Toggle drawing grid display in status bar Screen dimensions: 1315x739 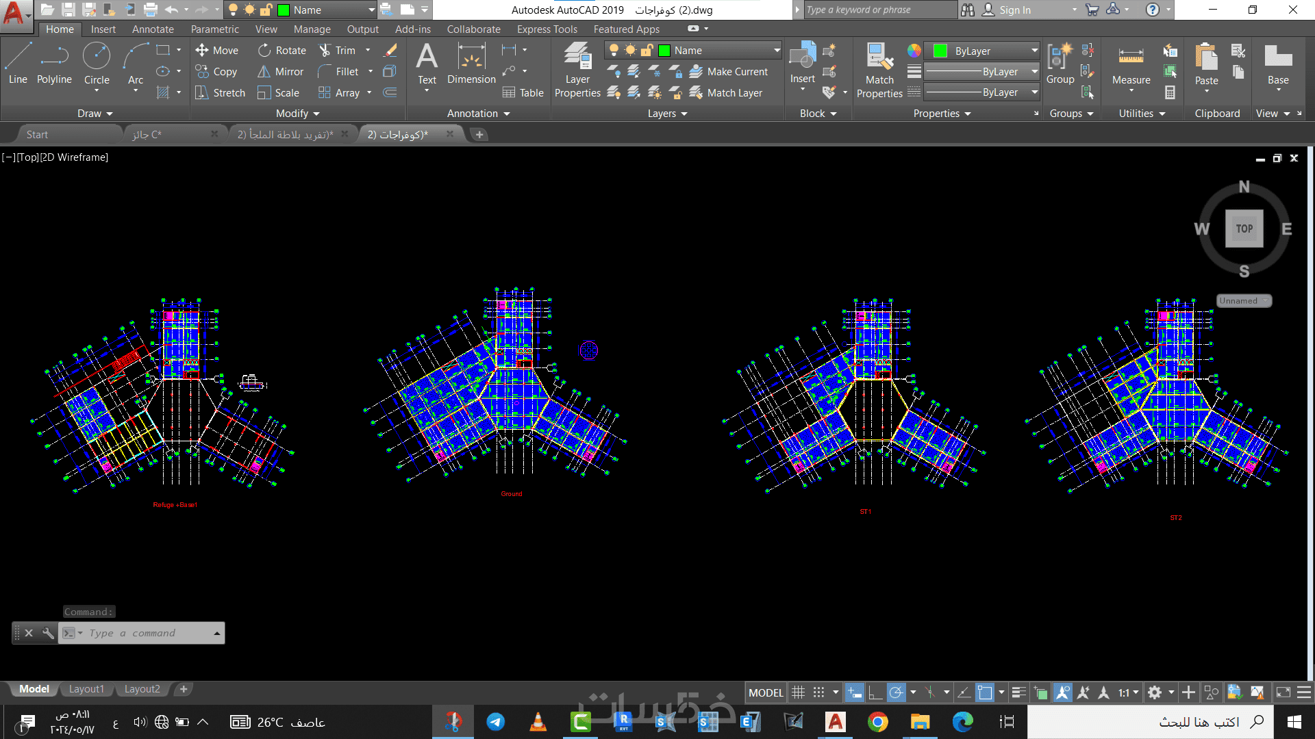(798, 692)
